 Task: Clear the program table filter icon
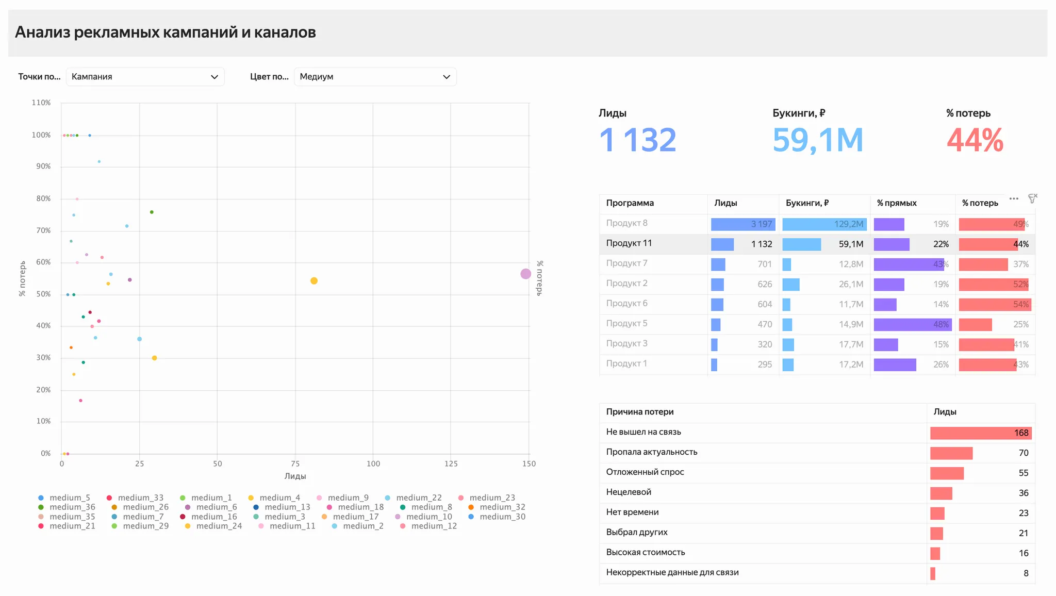click(1032, 198)
